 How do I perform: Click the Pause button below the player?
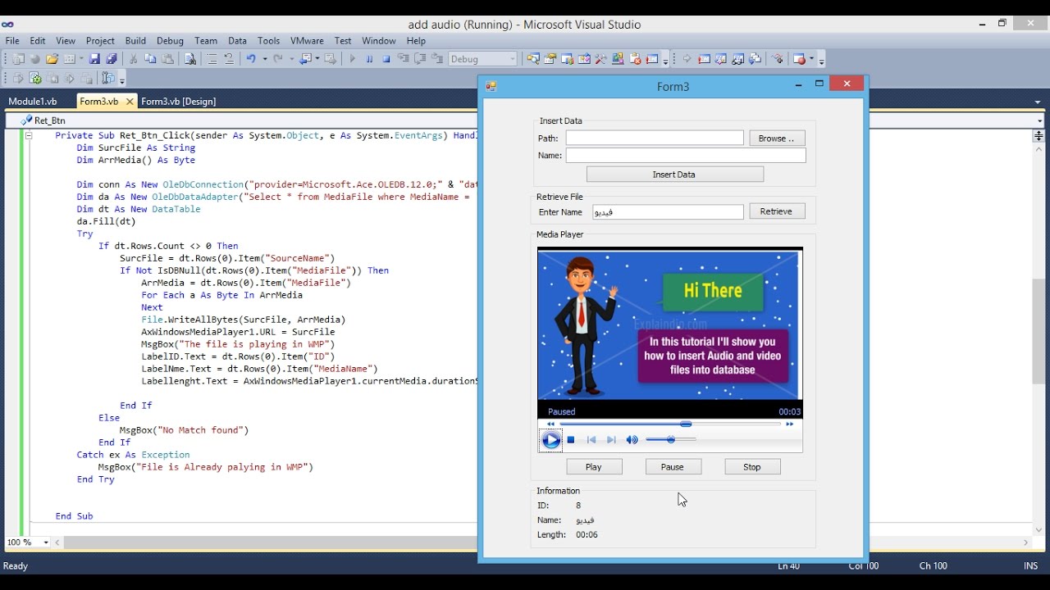(x=673, y=467)
